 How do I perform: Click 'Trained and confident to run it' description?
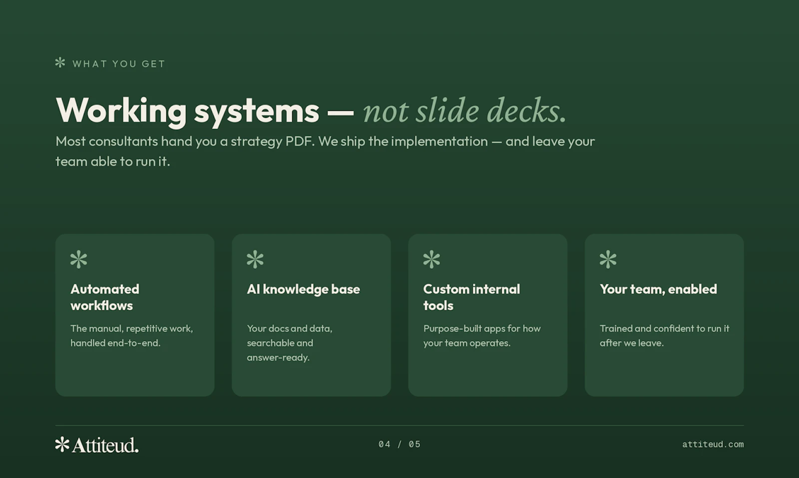[665, 336]
